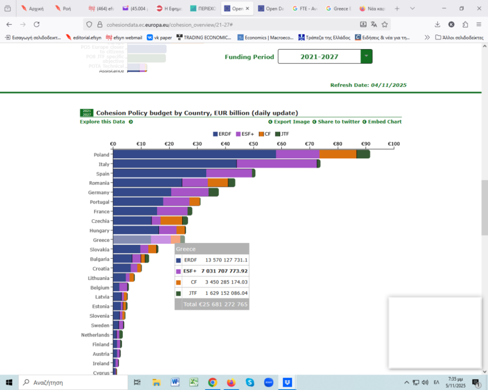Open Dropbox icon in taskbar
Image resolution: width=488 pixels, height=390 pixels.
pos(287,382)
